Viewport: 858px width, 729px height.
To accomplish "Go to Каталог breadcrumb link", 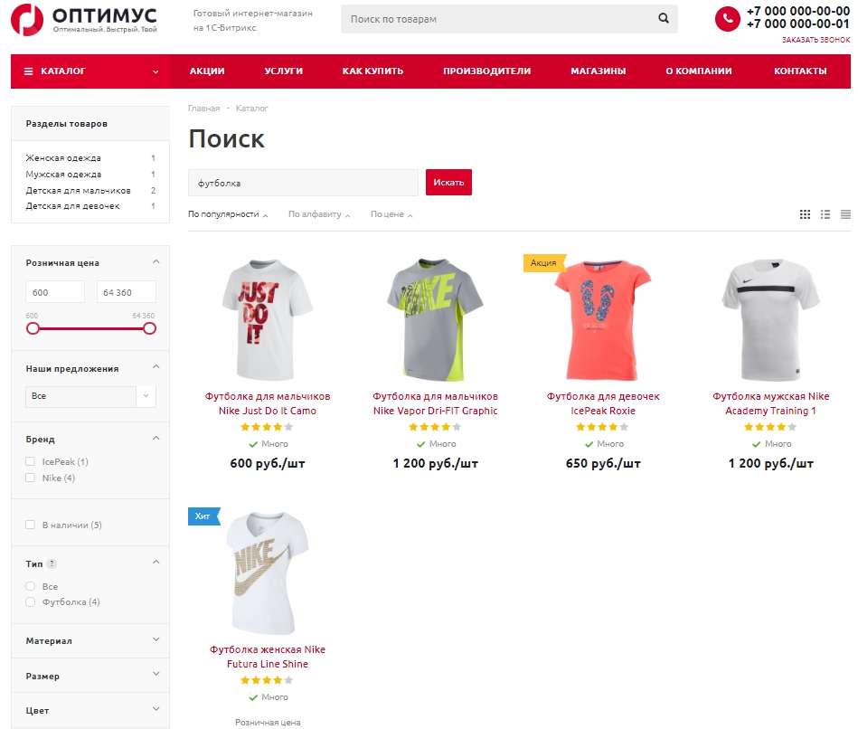I will (251, 109).
